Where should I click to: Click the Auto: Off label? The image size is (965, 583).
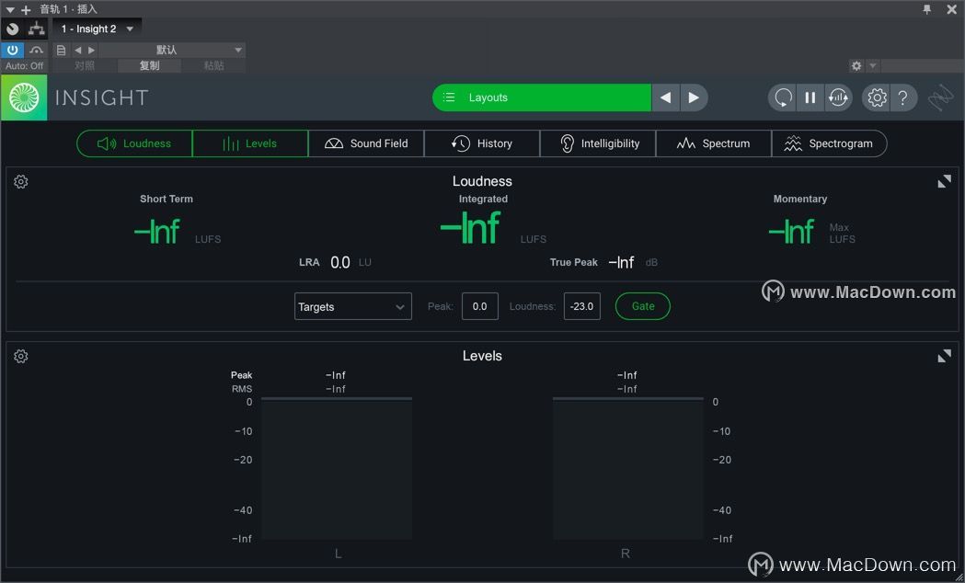(x=25, y=66)
